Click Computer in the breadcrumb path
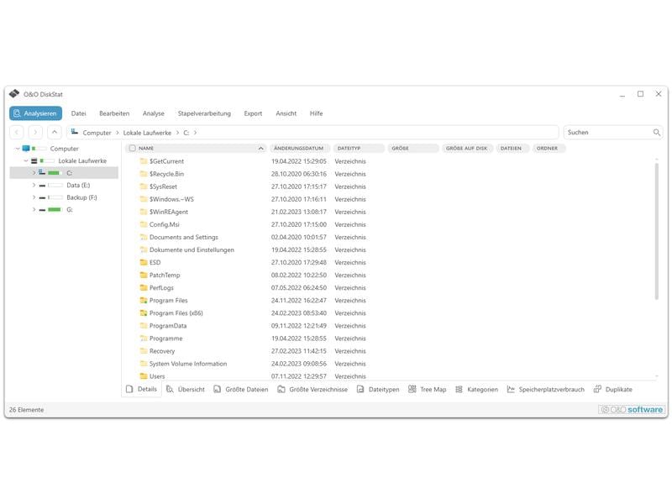 point(97,133)
